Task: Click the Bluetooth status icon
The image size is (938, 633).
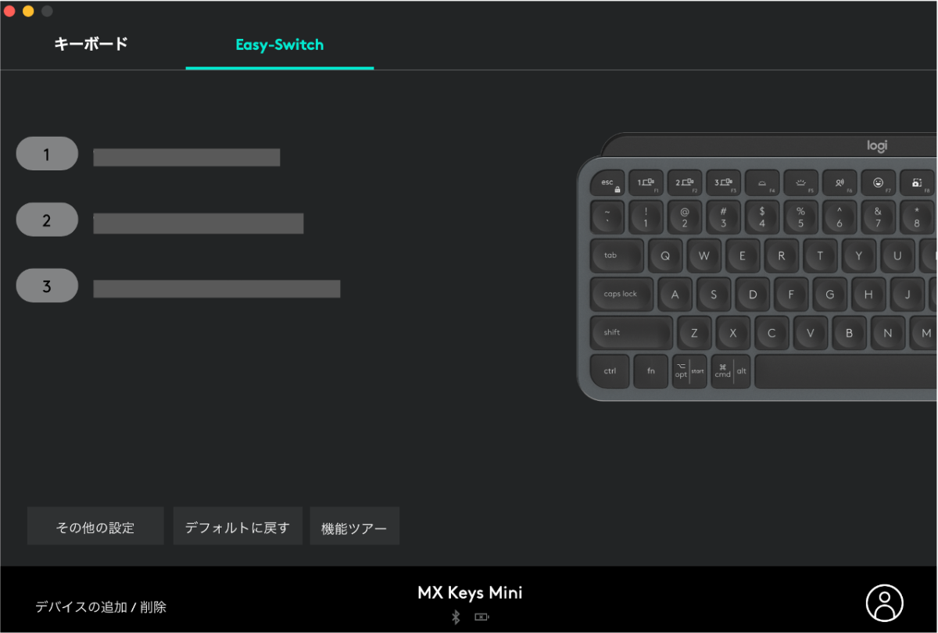Action: pyautogui.click(x=456, y=617)
